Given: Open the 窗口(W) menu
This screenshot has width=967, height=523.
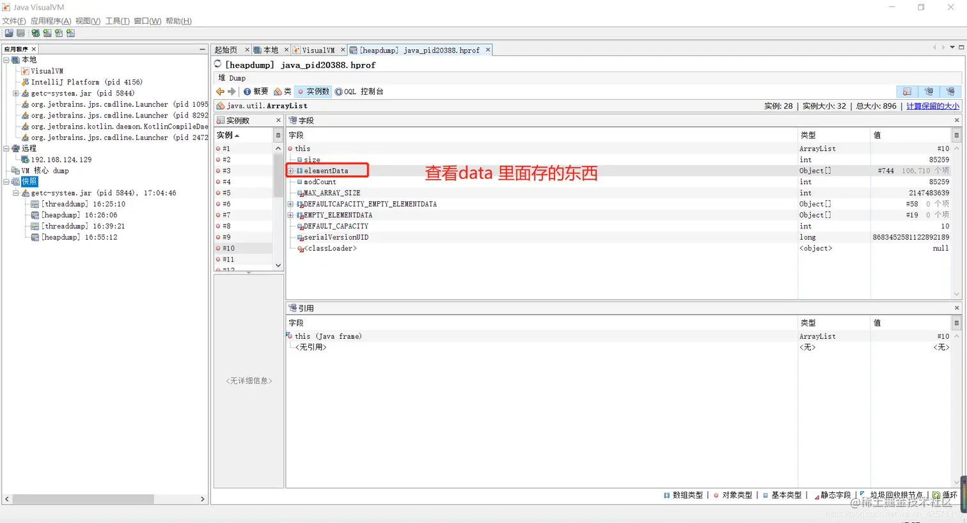Looking at the screenshot, I should 148,21.
